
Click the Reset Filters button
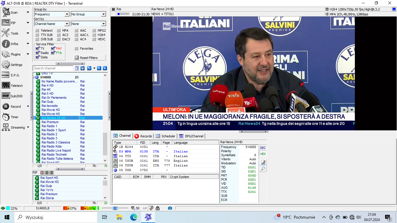[x=90, y=57]
